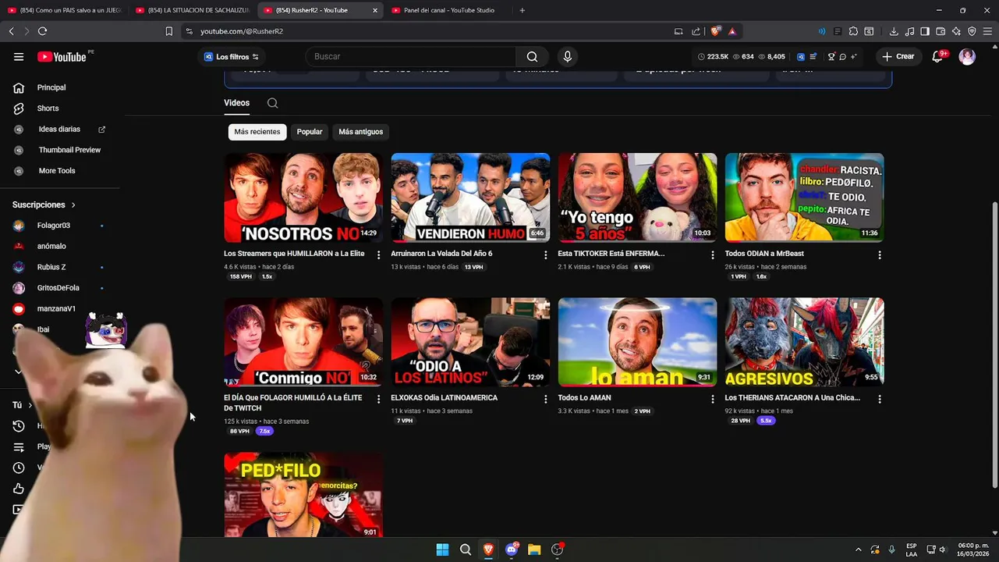Open Folagor03 subscription channel
Viewport: 999px width, 562px height.
[60, 226]
